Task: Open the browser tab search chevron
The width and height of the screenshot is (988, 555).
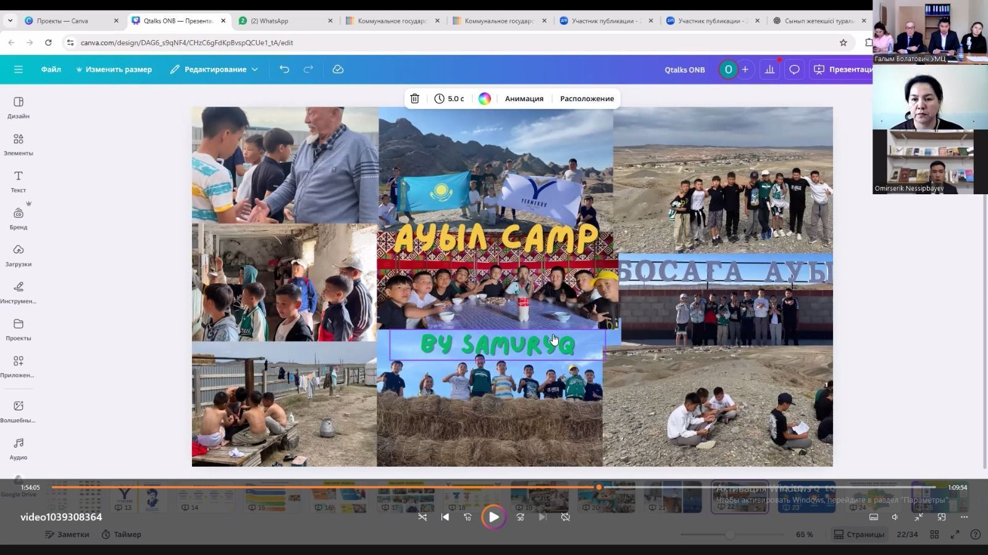Action: [x=10, y=20]
